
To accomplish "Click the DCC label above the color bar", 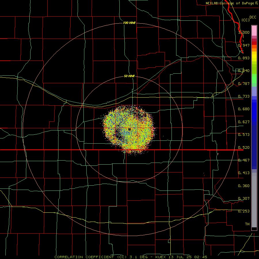I will click(x=253, y=17).
